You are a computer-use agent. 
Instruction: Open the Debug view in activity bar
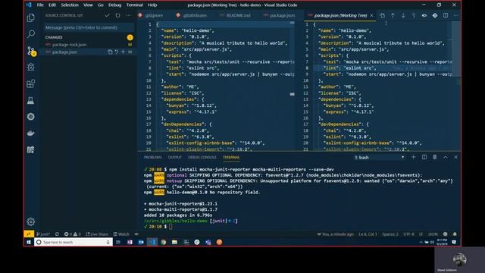(x=30, y=67)
